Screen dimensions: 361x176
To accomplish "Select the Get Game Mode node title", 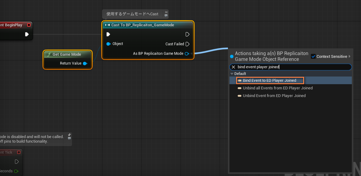I will point(67,54).
